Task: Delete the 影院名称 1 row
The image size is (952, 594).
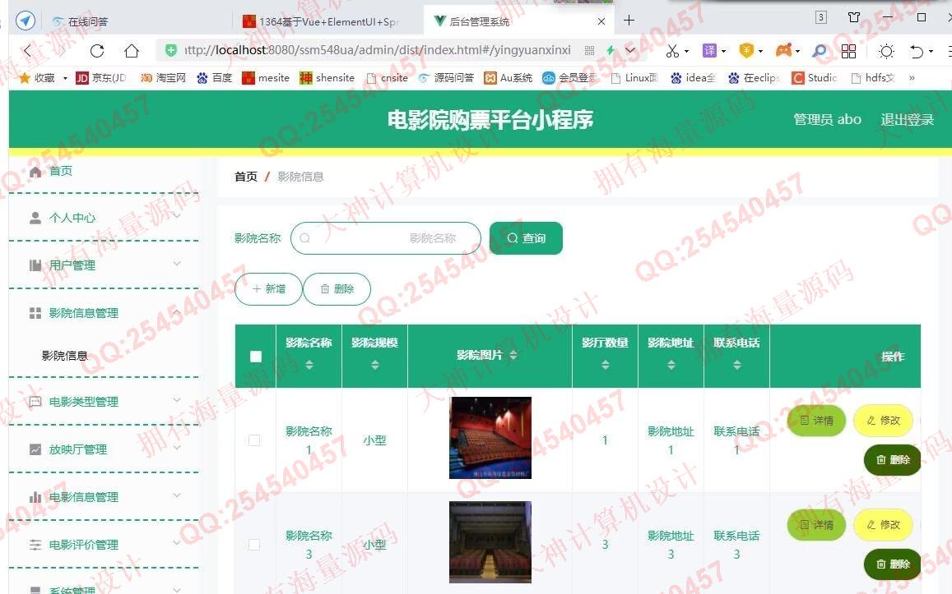Action: point(893,460)
